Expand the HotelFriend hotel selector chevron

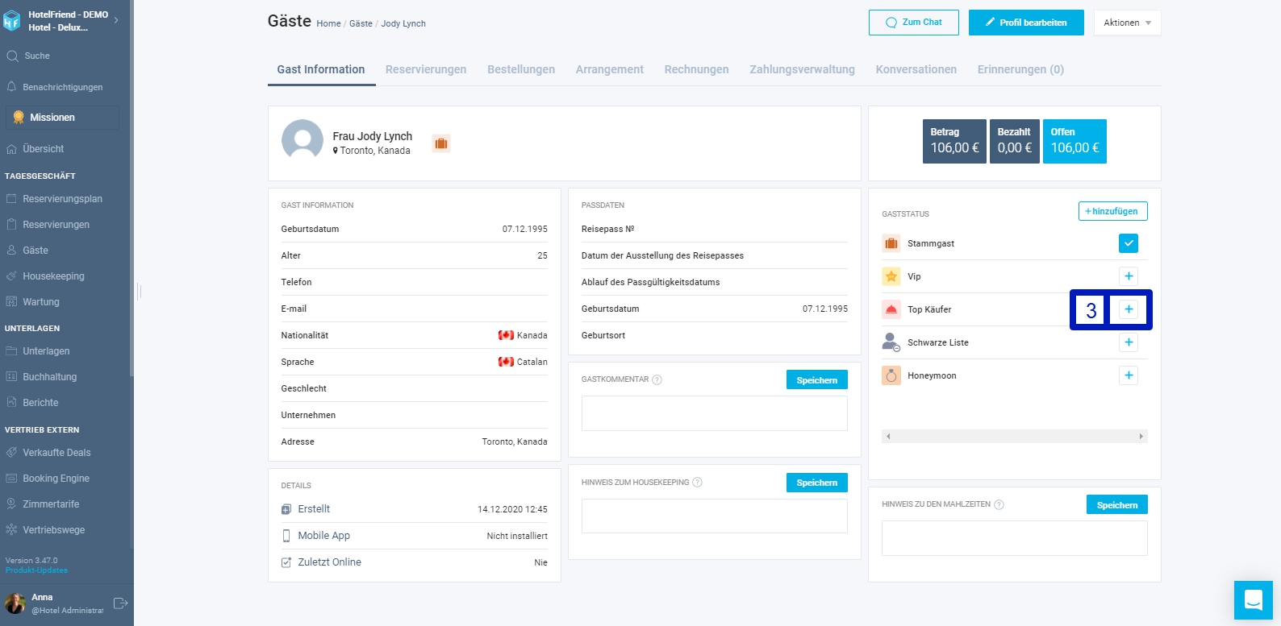point(117,20)
